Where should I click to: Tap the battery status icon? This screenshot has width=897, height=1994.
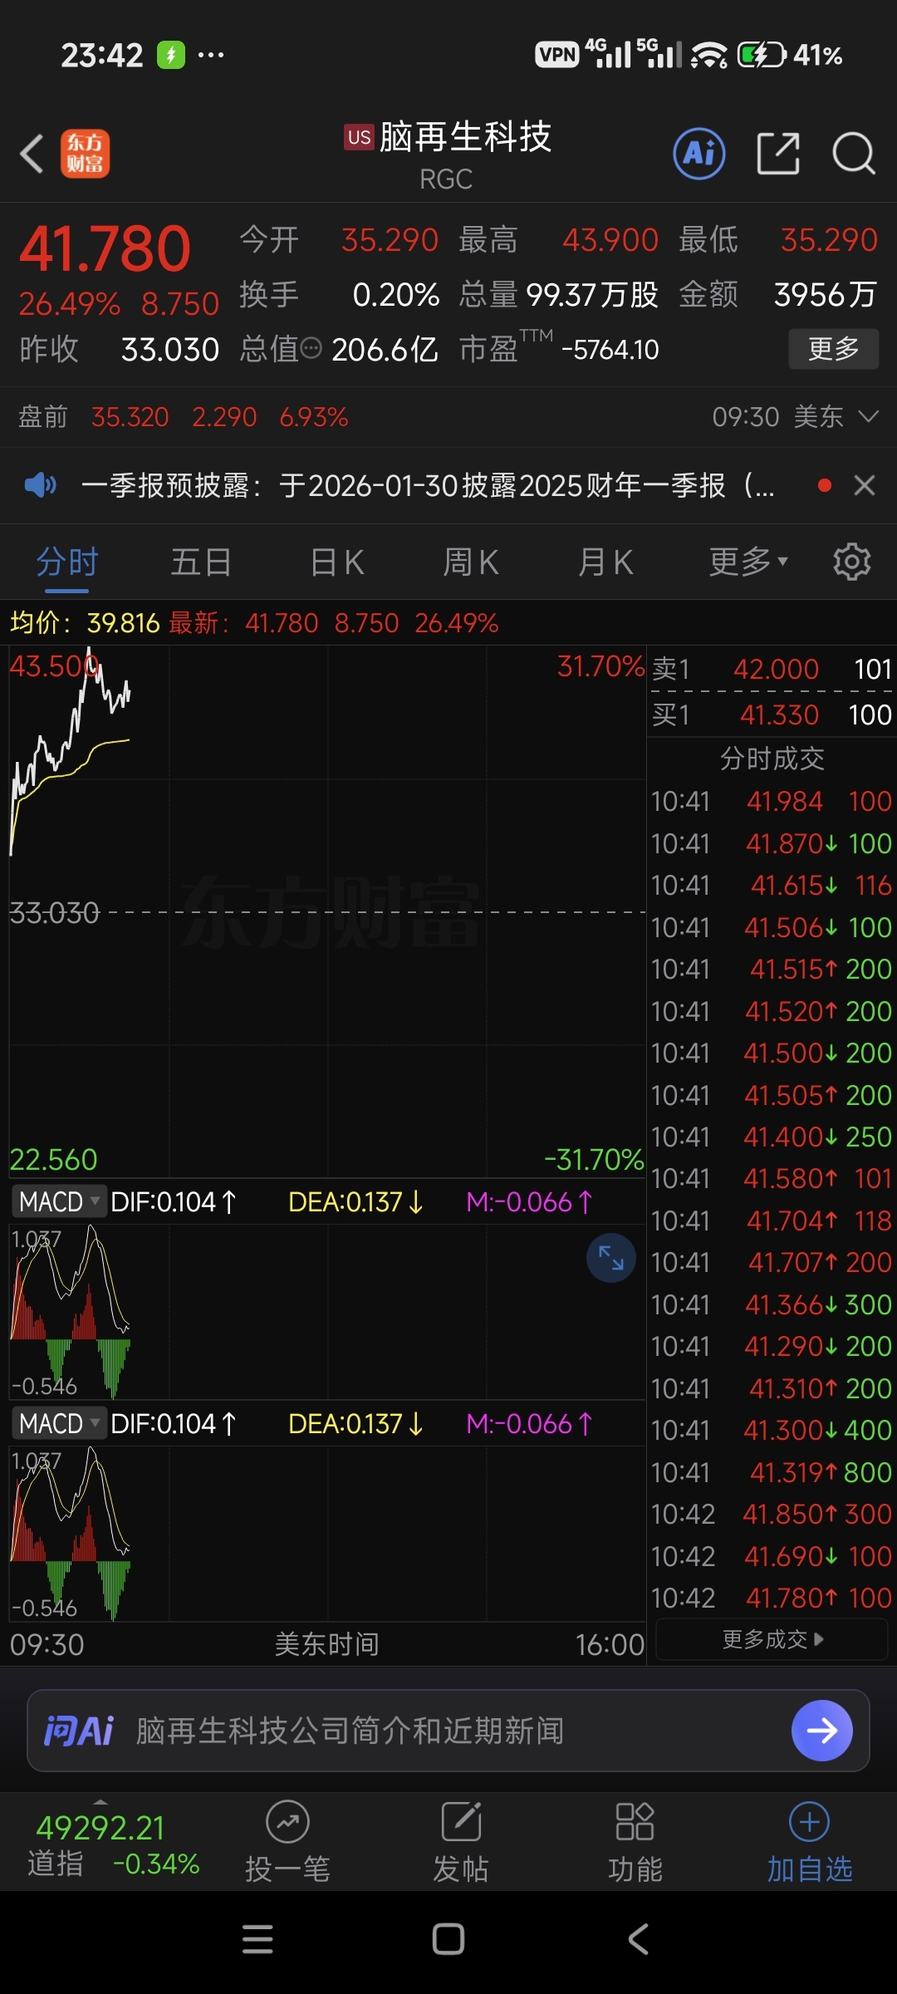762,55
